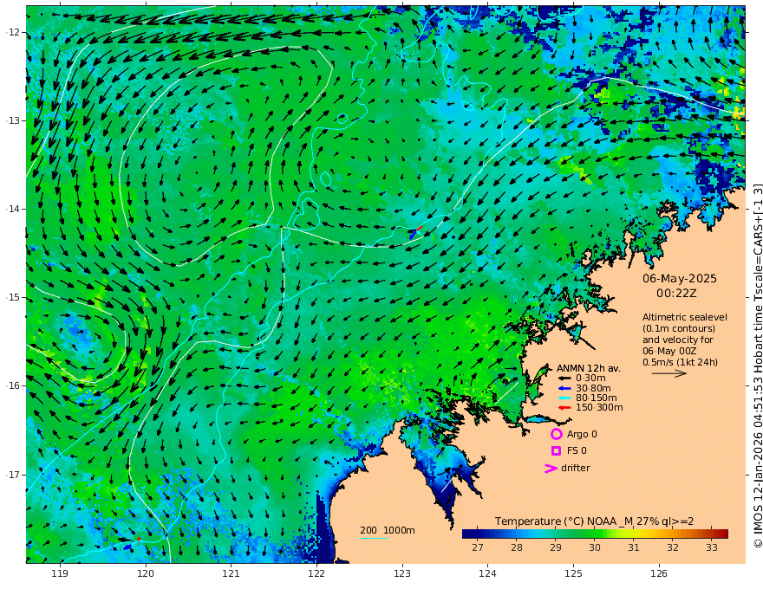Click the cyan 80-150m legend arrow
The image size is (763, 589).
(564, 398)
